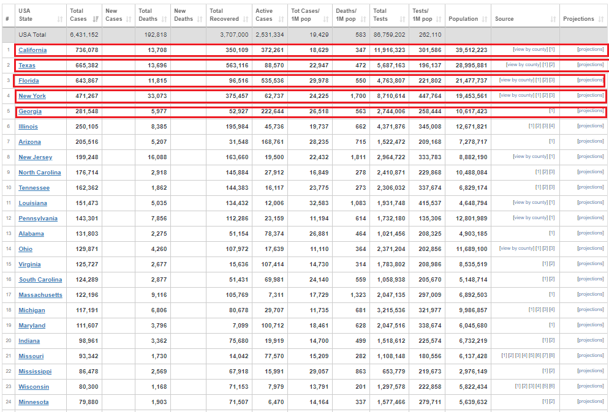This screenshot has width=609, height=412.
Task: Open the Massachusetts state link
Action: (40, 295)
